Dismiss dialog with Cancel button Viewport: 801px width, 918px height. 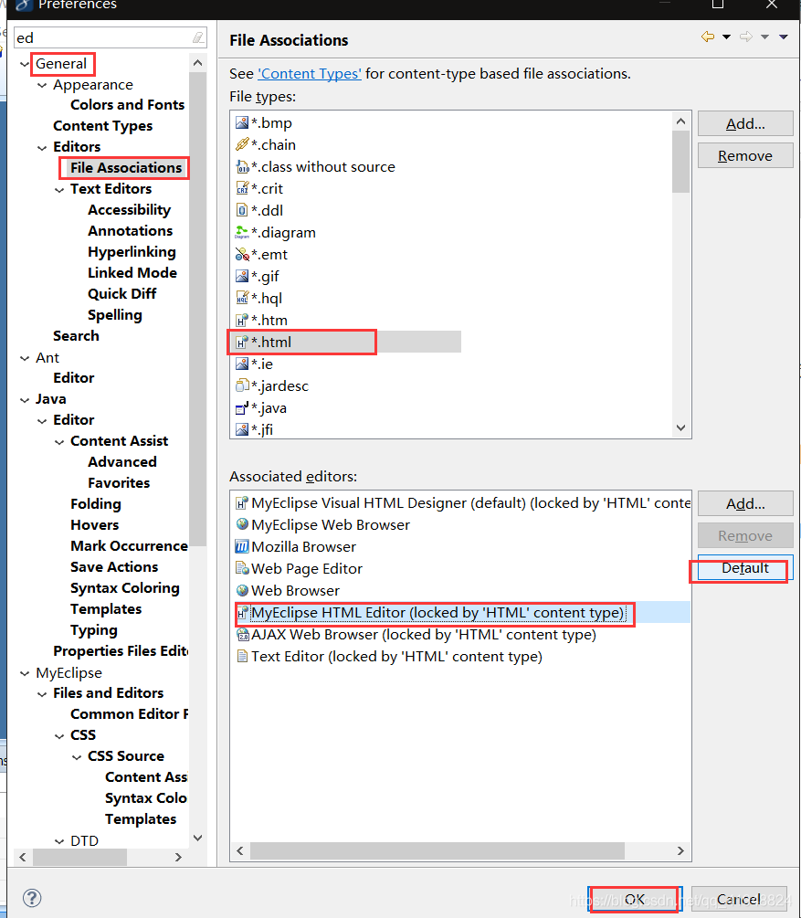click(x=739, y=899)
